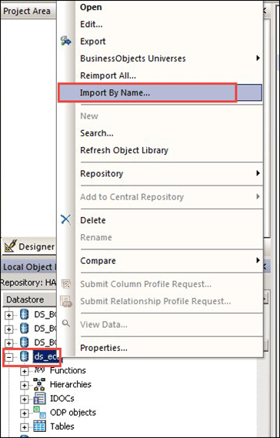
Task: Expand the Compare submenu arrow
Action: click(x=258, y=261)
